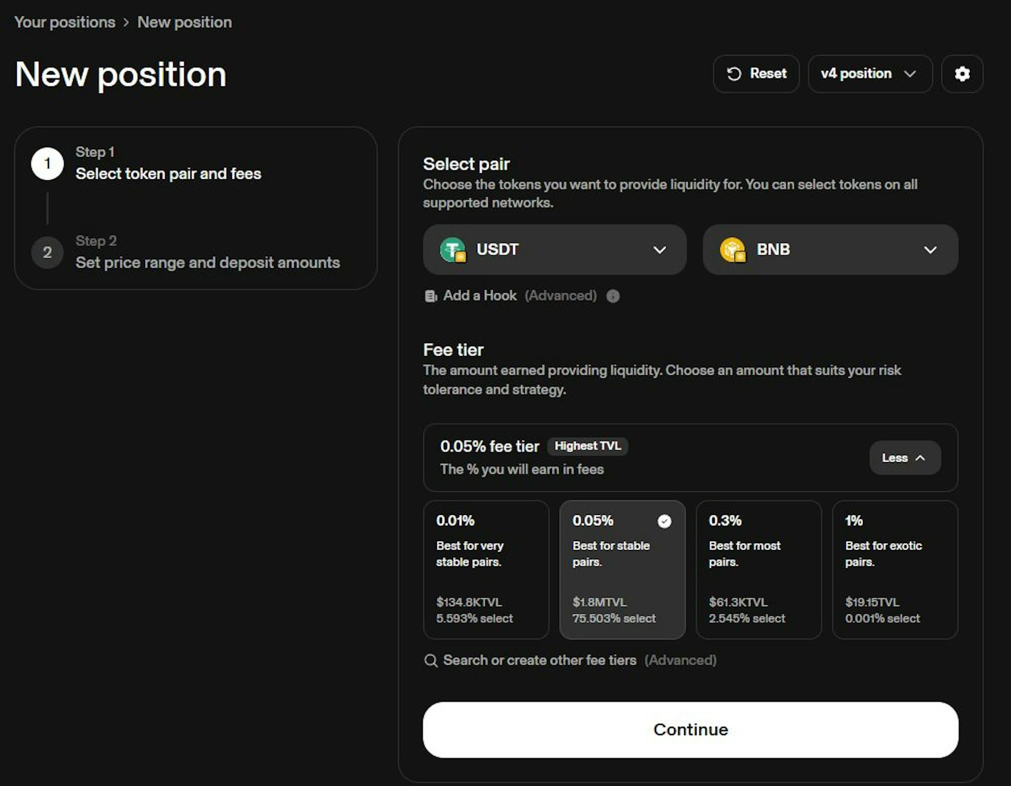
Task: Click the Step 1 circle indicator
Action: tap(47, 163)
